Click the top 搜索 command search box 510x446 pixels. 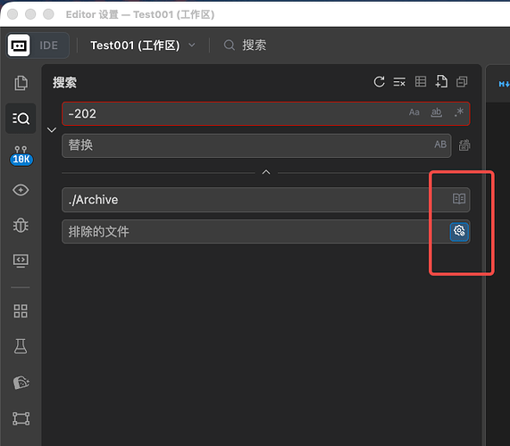point(245,45)
